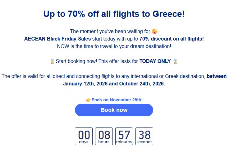Click "AEGEAN Black Friday Sales" bold text
Image resolution: width=229 pixels, height=154 pixels.
57,39
